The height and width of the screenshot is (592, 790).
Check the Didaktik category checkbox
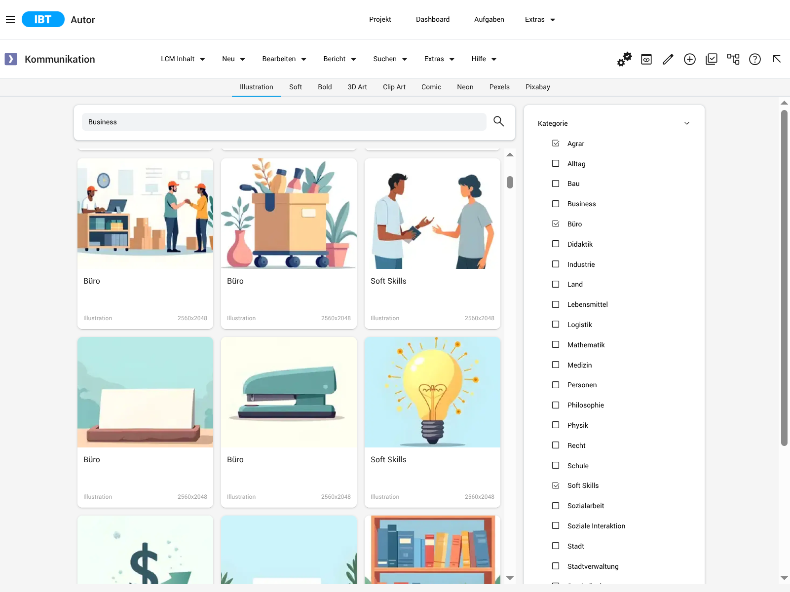[x=556, y=244]
